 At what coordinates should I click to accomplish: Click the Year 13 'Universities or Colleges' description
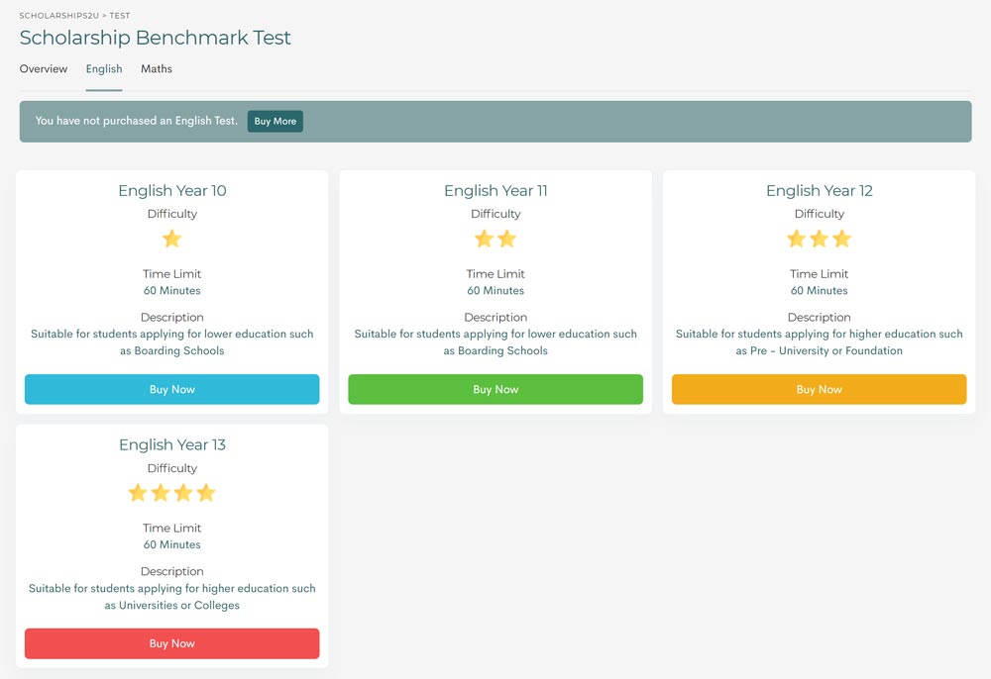(x=171, y=597)
